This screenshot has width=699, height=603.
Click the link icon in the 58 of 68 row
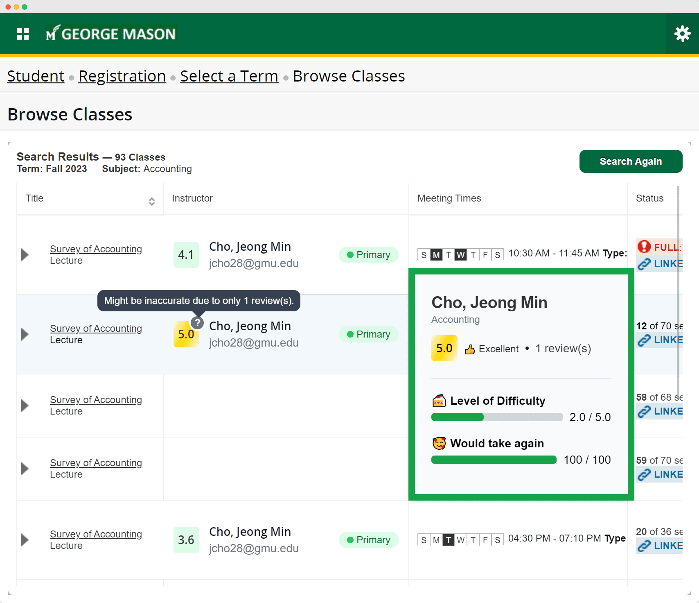(644, 412)
